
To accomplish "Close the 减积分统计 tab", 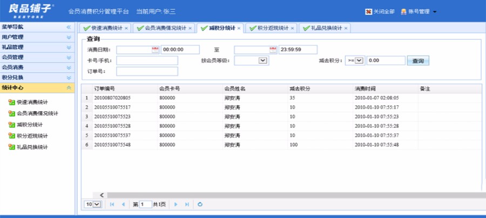I will coord(239,29).
